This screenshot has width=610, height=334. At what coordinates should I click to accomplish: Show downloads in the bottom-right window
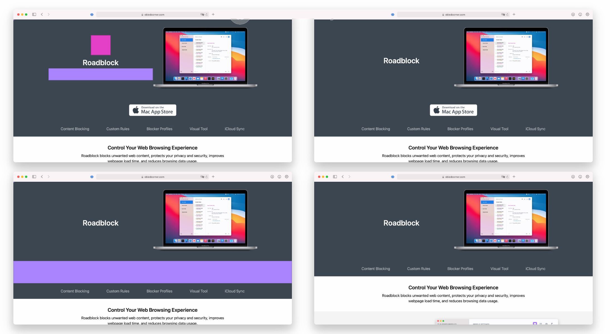pyautogui.click(x=573, y=177)
